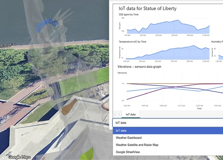Select the brown highlighted area on the pedestal

pyautogui.click(x=69, y=107)
